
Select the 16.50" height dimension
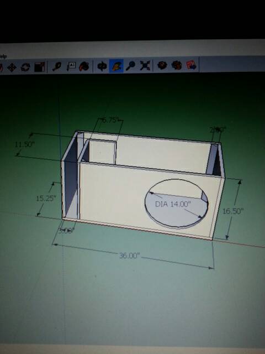233,211
